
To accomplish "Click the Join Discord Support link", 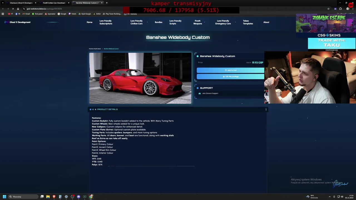I will click(210, 93).
